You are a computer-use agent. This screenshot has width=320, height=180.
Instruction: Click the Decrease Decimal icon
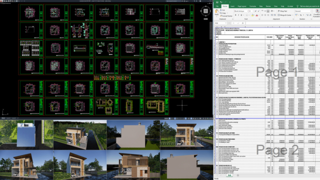click(x=310, y=15)
